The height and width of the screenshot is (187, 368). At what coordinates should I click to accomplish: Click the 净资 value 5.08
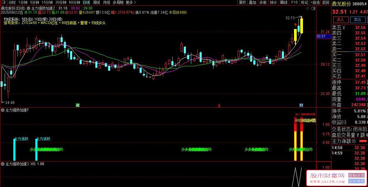click(361, 116)
